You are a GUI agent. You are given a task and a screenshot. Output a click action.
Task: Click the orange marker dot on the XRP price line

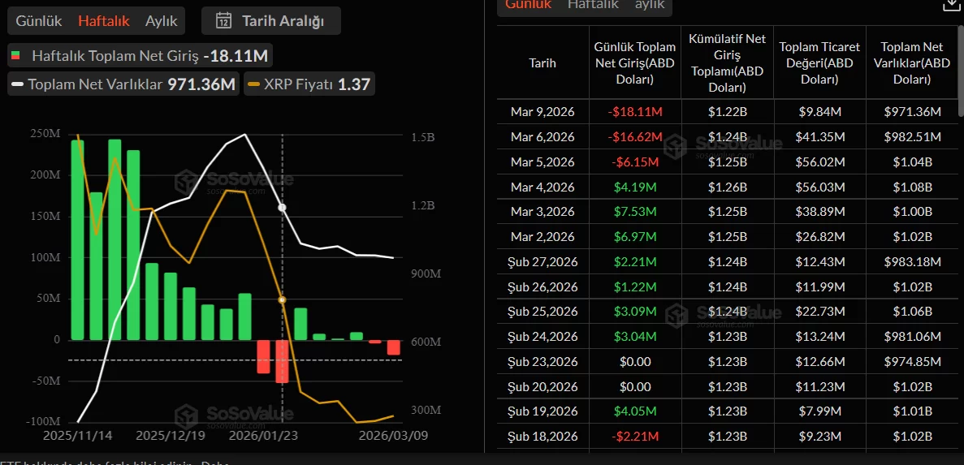(x=282, y=300)
